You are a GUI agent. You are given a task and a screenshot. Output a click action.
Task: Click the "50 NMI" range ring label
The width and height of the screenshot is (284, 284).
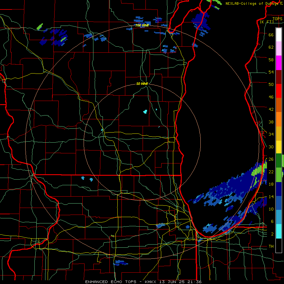(142, 84)
